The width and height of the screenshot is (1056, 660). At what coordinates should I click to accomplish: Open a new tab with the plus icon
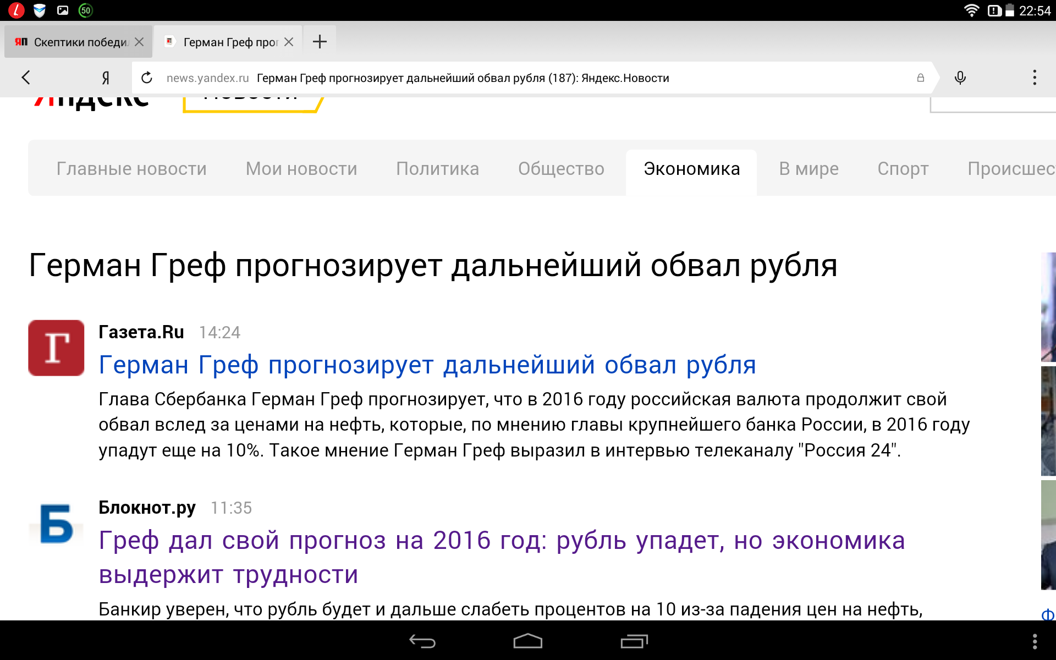[320, 42]
